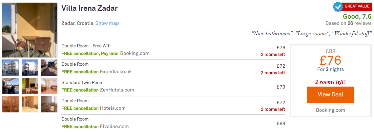Click the Booking.com label under View Deal
Image resolution: width=374 pixels, height=132 pixels.
[330, 110]
